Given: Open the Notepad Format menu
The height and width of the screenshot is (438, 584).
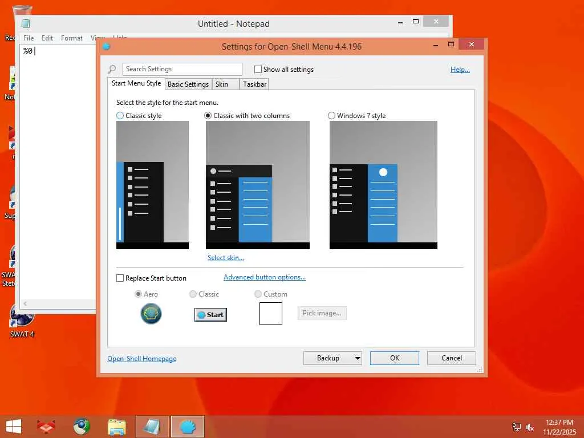Looking at the screenshot, I should point(71,38).
